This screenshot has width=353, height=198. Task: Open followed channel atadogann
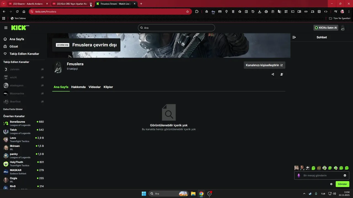point(23,86)
